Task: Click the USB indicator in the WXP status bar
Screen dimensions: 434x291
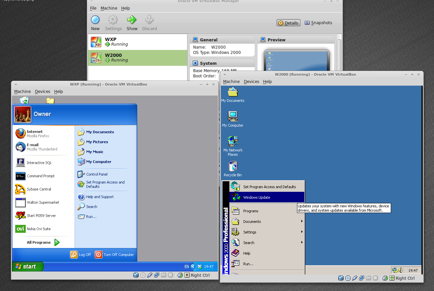Action: pos(150,275)
